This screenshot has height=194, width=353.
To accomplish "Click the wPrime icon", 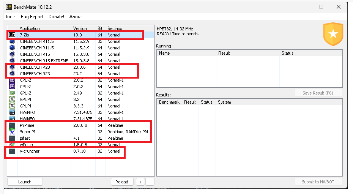I will [x=12, y=145].
